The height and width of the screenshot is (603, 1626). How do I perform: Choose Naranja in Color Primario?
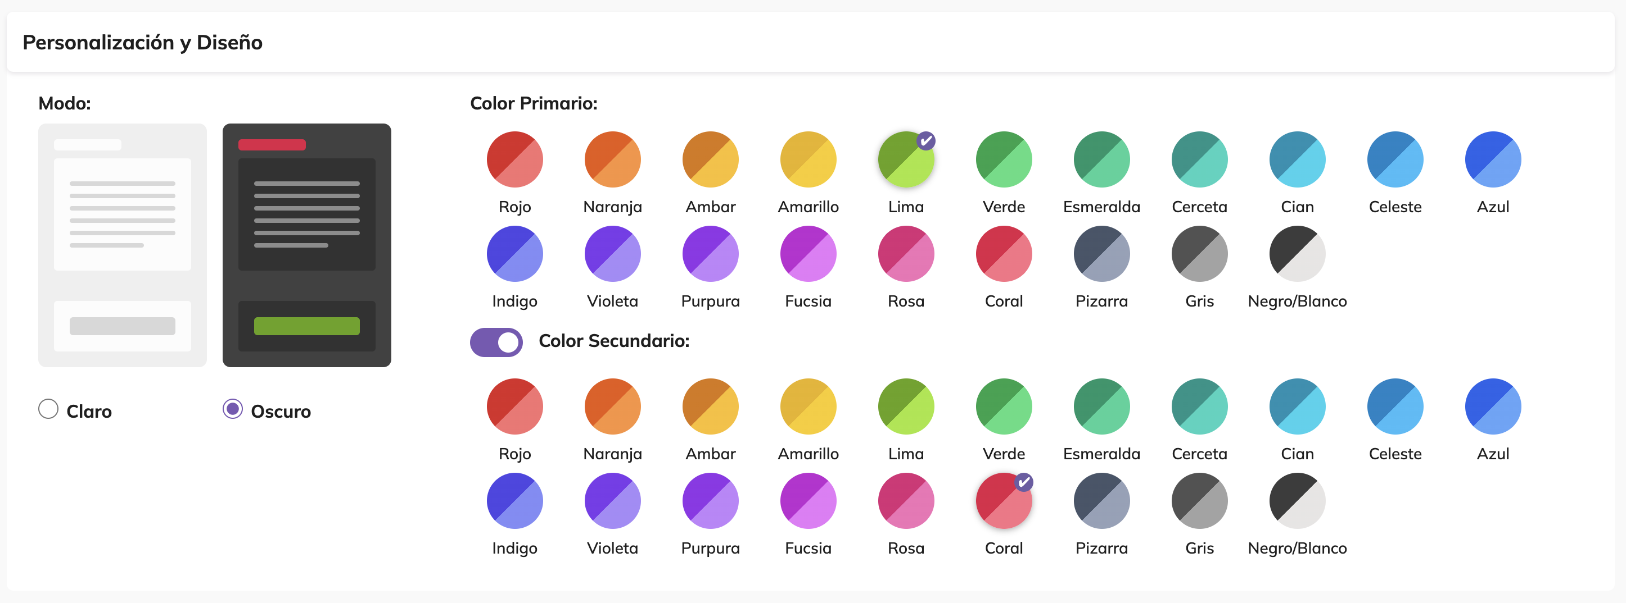612,159
